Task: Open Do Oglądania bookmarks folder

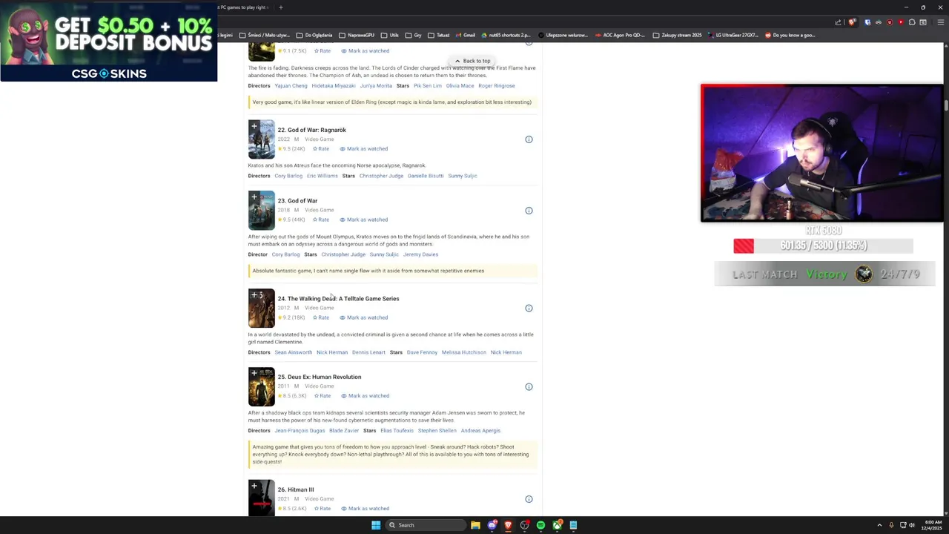Action: [314, 35]
